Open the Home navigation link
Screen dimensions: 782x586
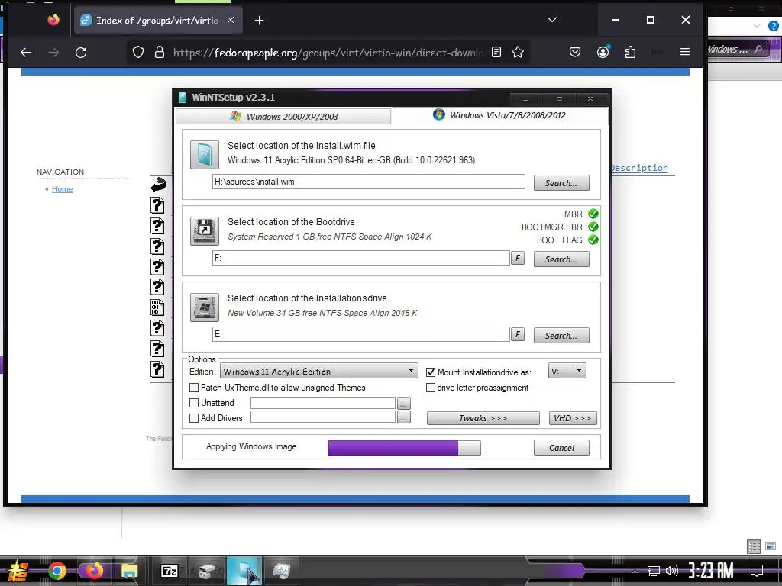63,189
